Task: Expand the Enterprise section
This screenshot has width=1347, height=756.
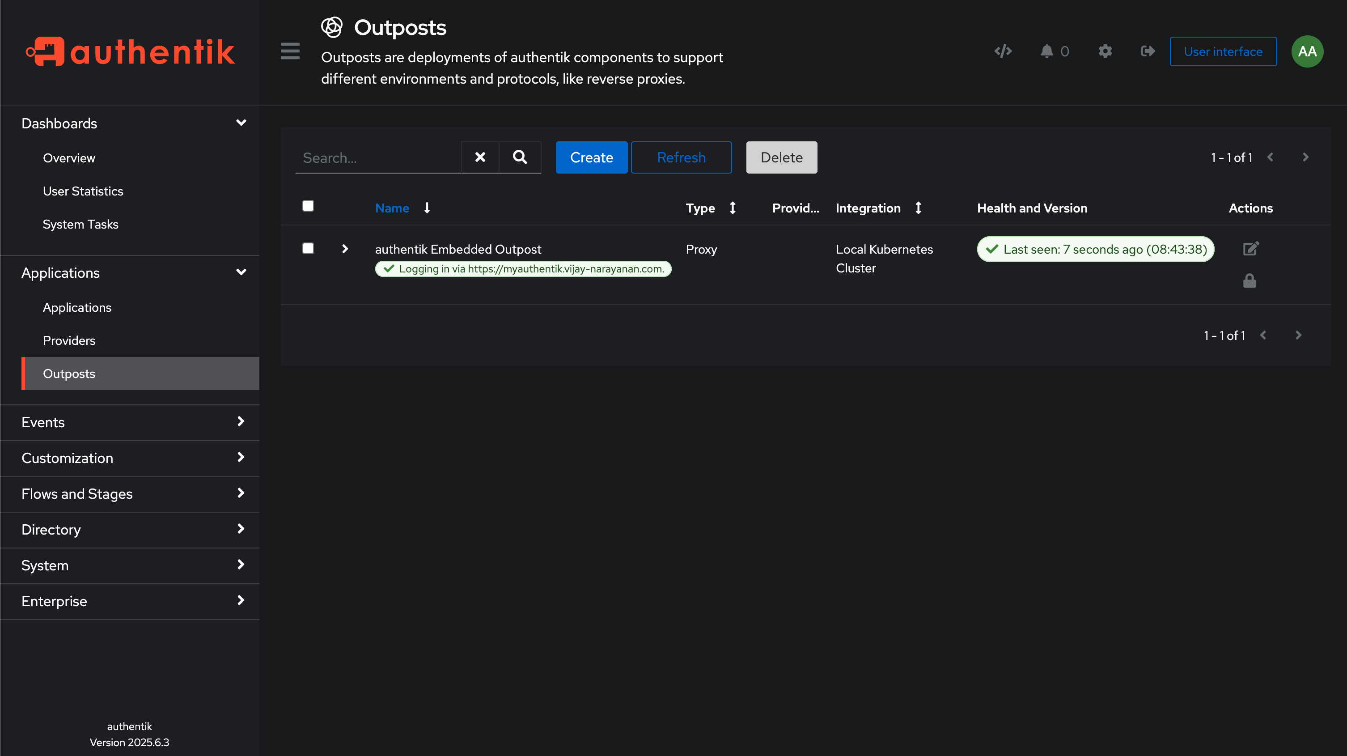Action: (130, 601)
